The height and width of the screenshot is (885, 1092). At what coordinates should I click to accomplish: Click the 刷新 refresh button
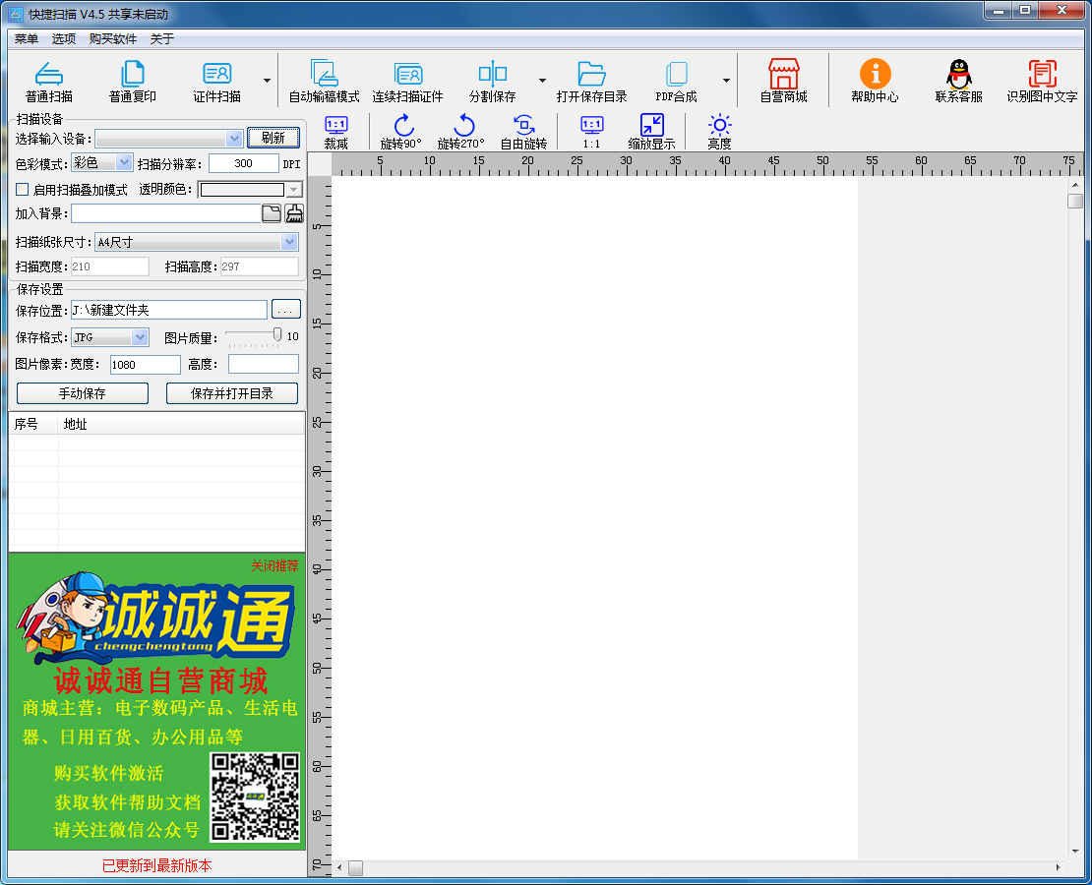click(x=273, y=138)
